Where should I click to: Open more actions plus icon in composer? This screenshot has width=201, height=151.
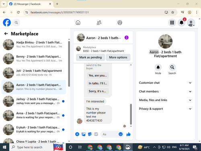[77, 134]
